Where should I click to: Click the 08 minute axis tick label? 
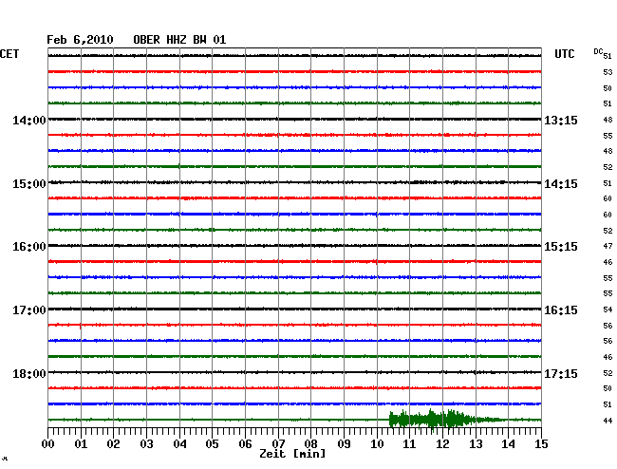[310, 443]
